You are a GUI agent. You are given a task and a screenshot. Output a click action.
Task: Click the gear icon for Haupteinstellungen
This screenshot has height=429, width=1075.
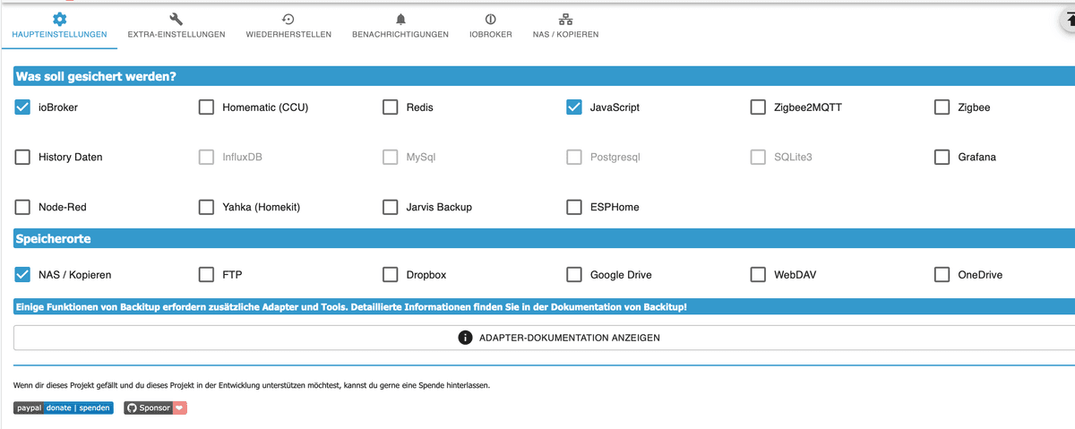click(59, 19)
